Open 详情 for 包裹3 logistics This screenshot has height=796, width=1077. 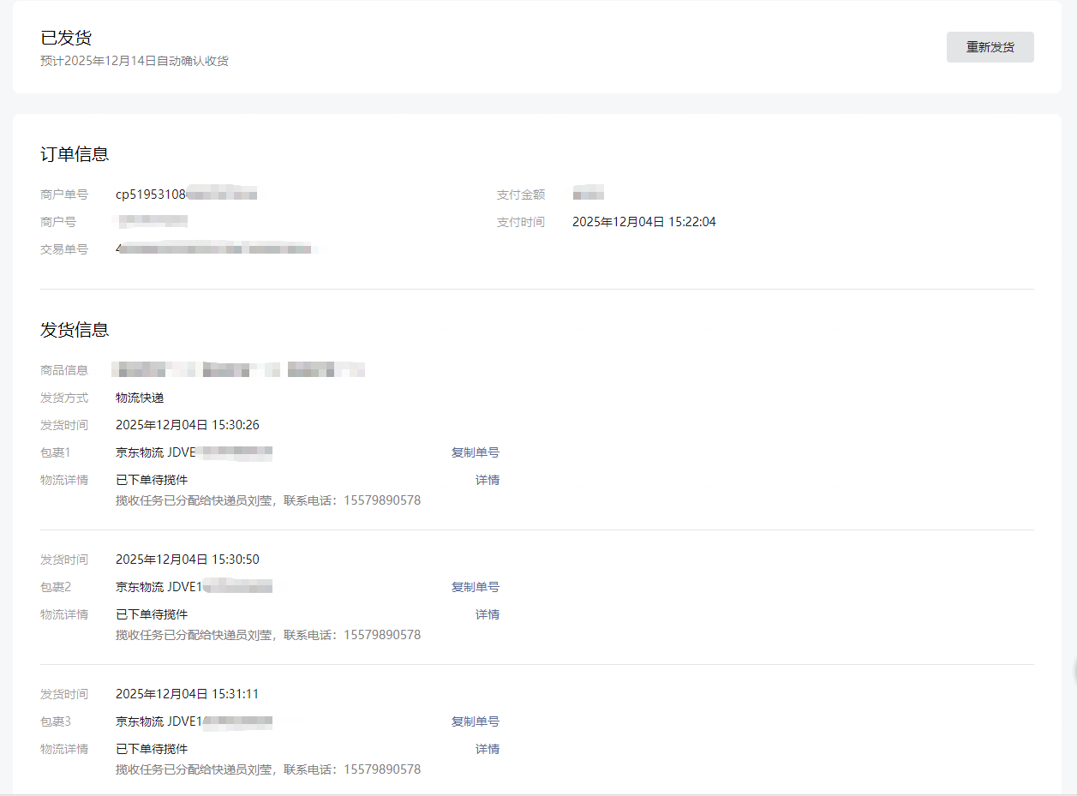click(487, 749)
